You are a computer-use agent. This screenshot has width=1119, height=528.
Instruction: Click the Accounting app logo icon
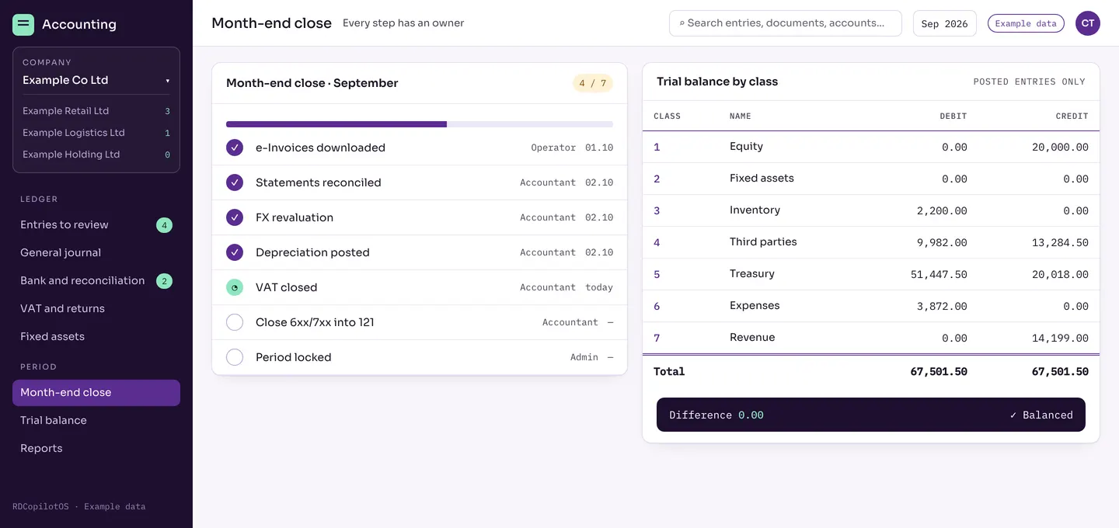tap(23, 24)
